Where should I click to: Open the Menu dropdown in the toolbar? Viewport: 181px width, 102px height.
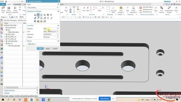tap(4, 17)
